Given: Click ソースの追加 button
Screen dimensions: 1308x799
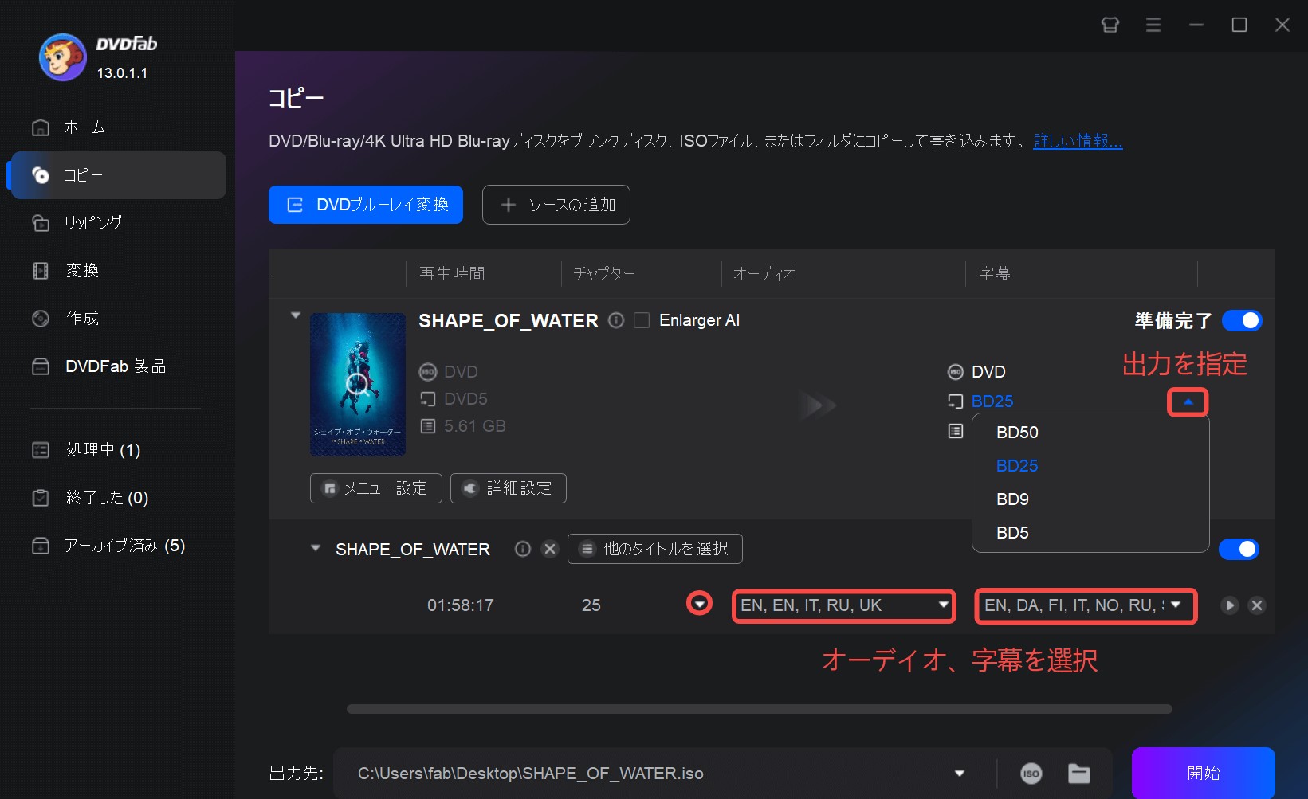Looking at the screenshot, I should [556, 205].
